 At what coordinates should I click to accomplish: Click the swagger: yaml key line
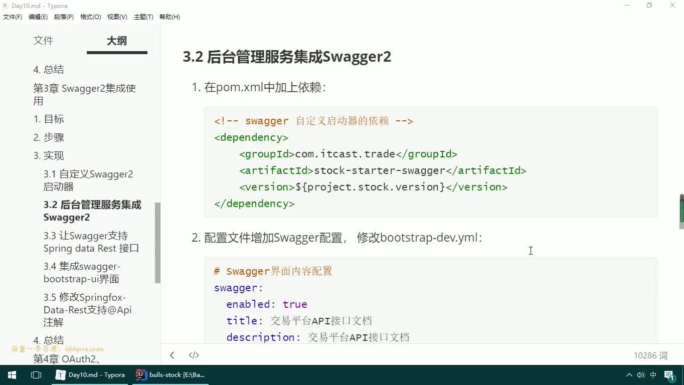pyautogui.click(x=239, y=288)
